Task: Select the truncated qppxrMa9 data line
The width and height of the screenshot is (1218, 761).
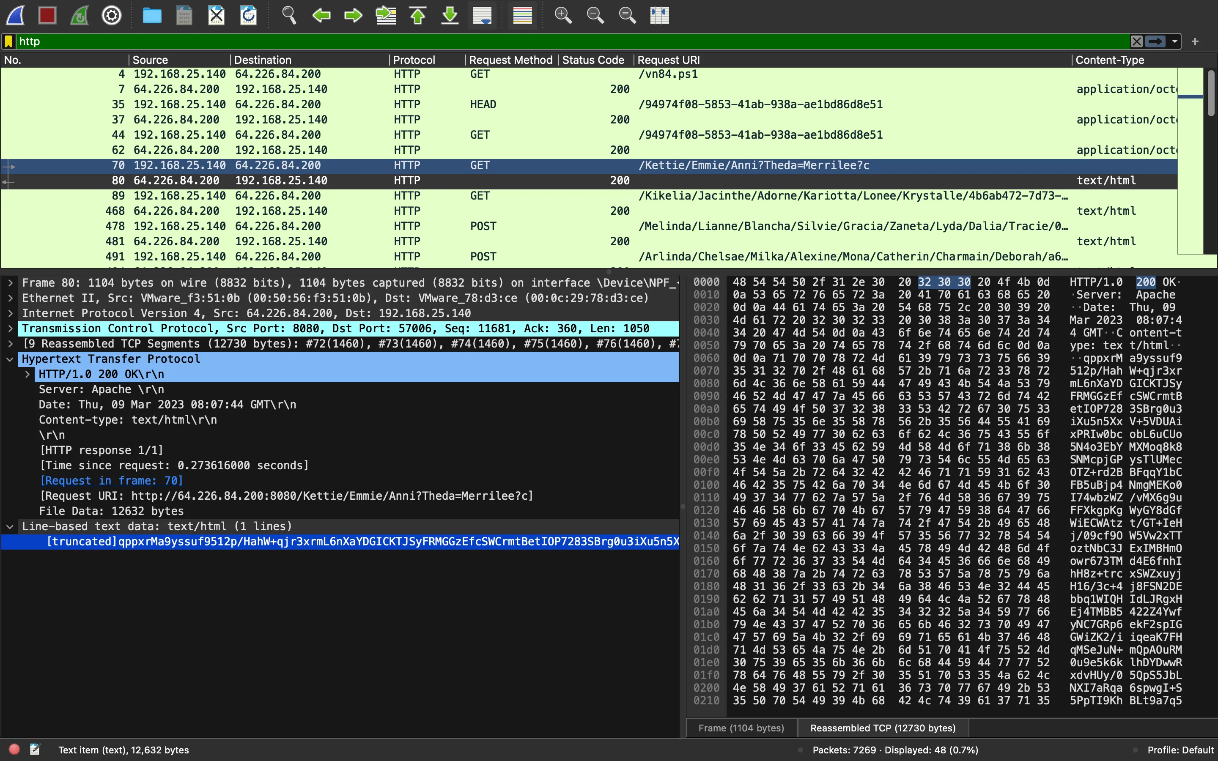Action: click(340, 542)
